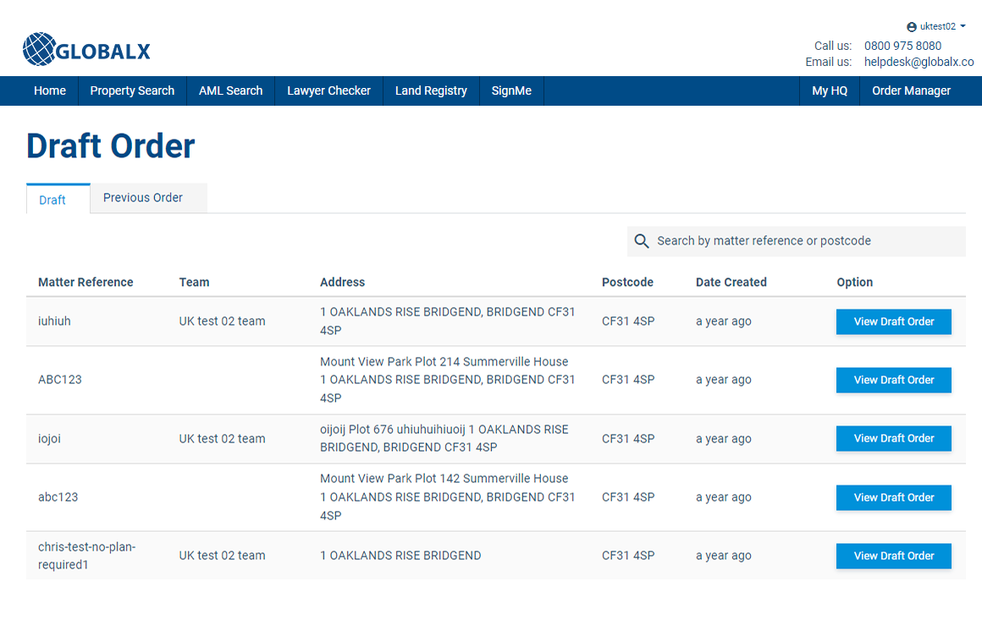Open the Land Registry menu

click(x=431, y=91)
